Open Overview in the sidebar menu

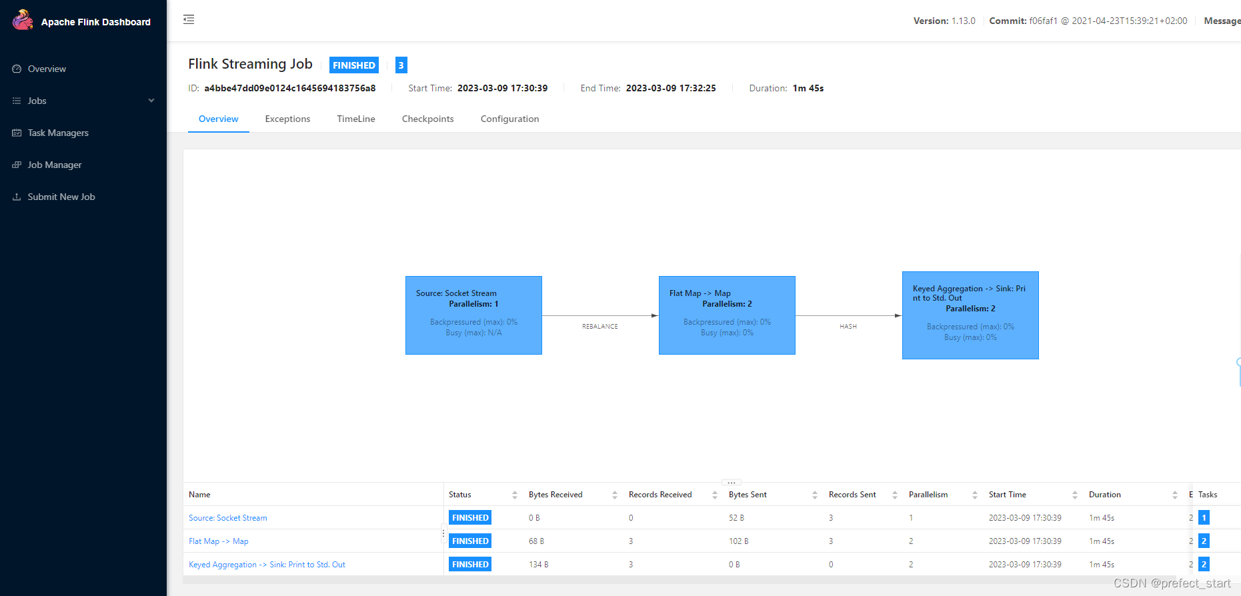[x=47, y=69]
